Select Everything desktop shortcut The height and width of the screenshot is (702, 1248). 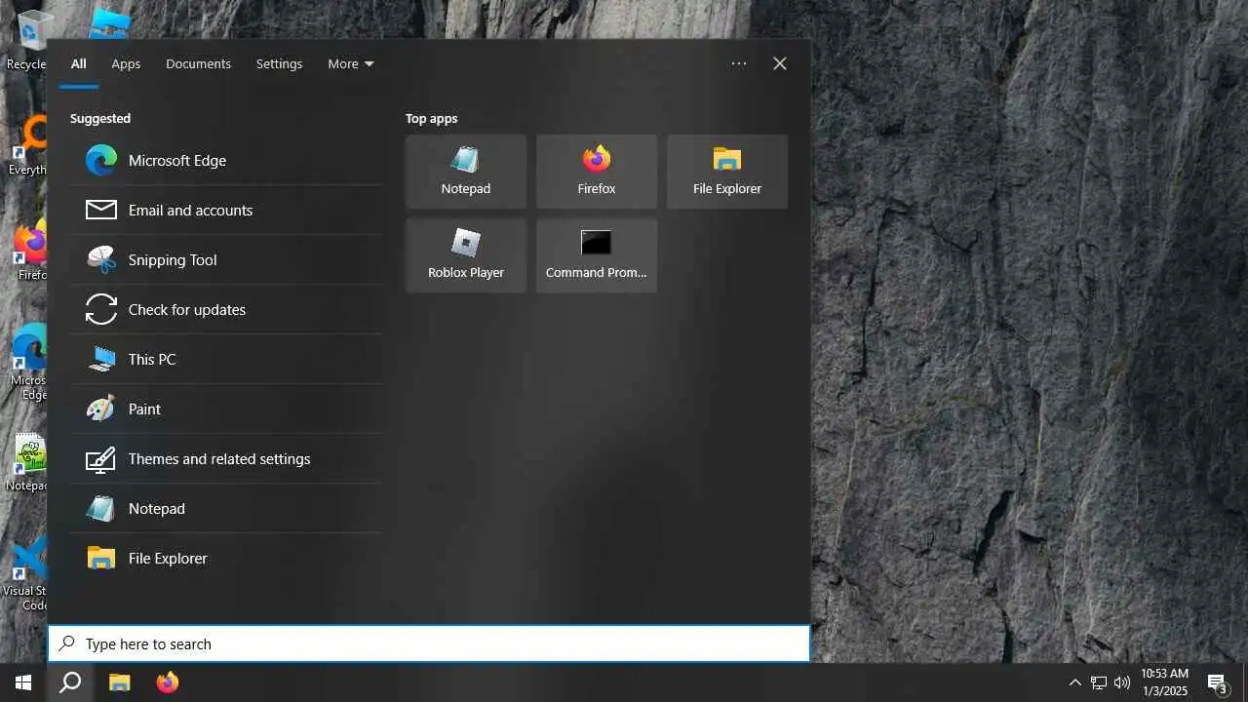tap(27, 146)
